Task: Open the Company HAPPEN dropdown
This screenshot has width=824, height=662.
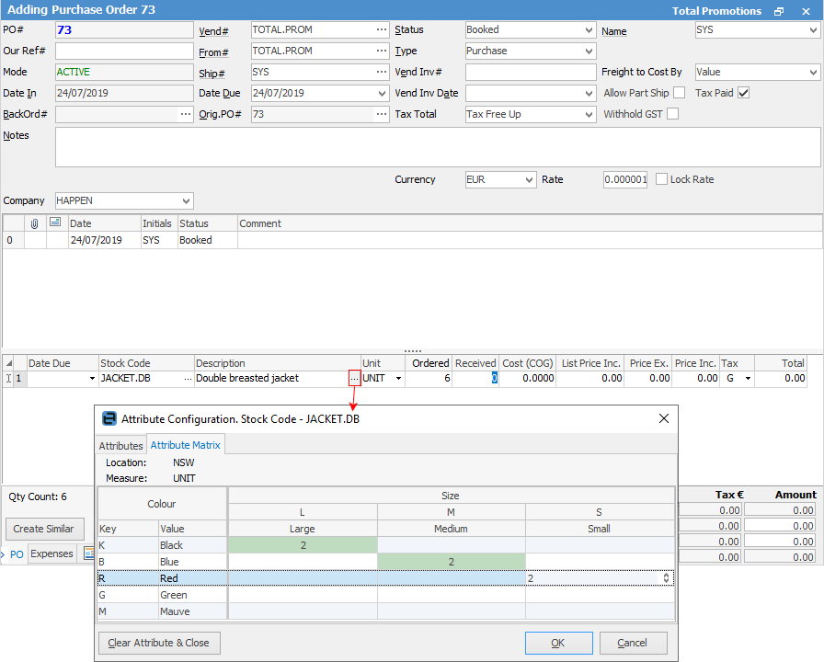Action: pos(187,200)
